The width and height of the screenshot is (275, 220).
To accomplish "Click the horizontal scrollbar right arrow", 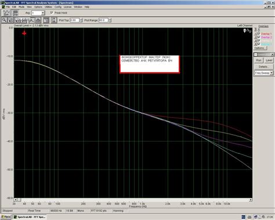I will tap(251, 200).
